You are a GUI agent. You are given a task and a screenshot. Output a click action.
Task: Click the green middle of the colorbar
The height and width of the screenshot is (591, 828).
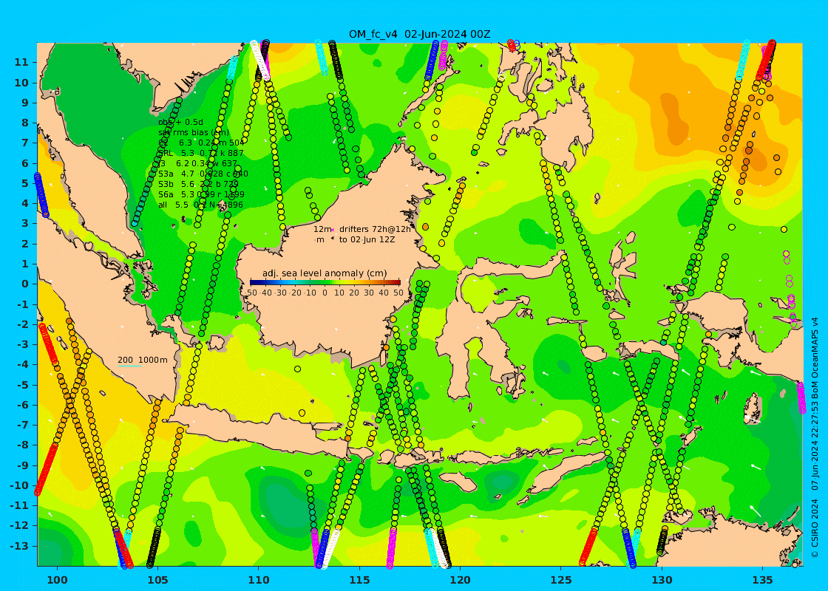click(325, 283)
